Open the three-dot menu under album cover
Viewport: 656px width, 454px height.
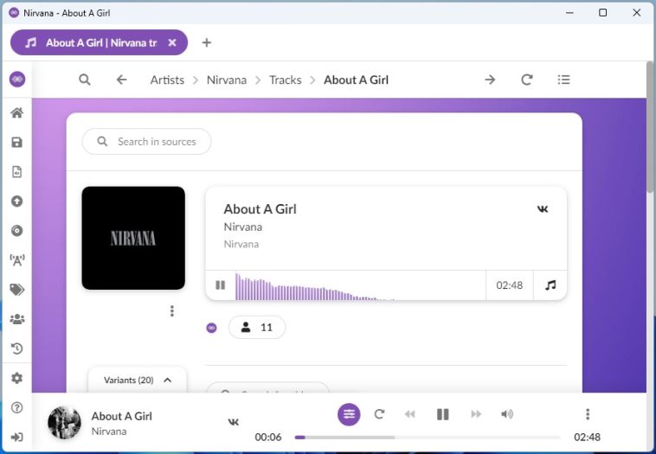tap(172, 311)
